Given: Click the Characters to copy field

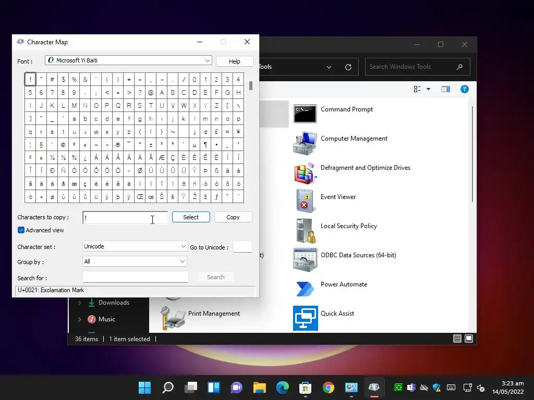Looking at the screenshot, I should click(125, 218).
